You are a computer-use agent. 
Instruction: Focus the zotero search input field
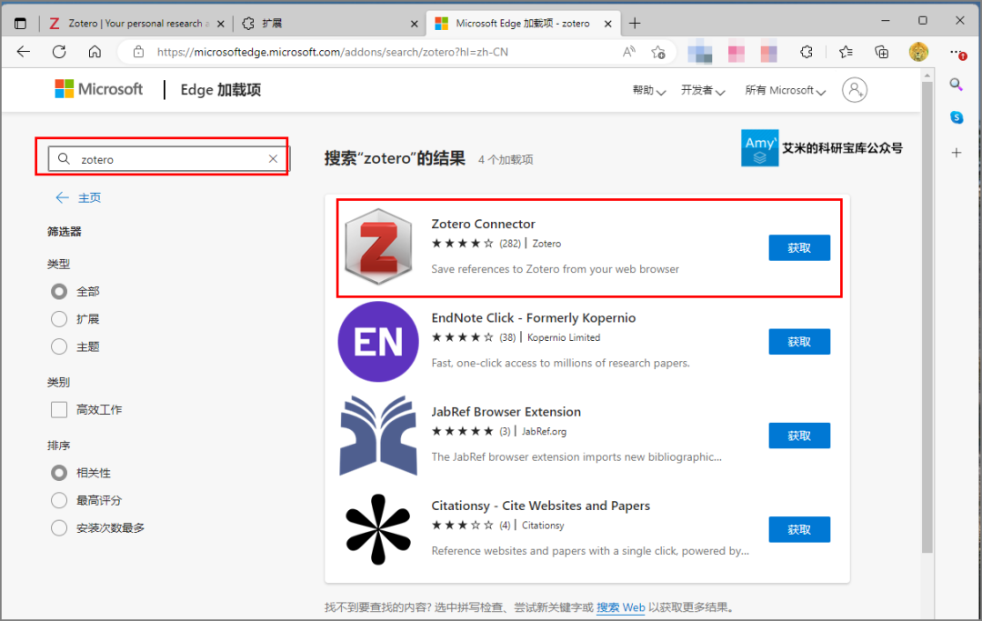tap(169, 159)
